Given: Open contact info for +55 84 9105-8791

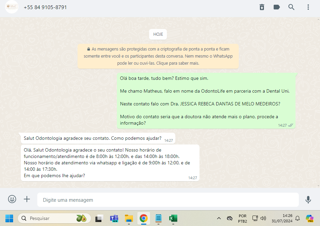Looking at the screenshot, I should 45,7.
